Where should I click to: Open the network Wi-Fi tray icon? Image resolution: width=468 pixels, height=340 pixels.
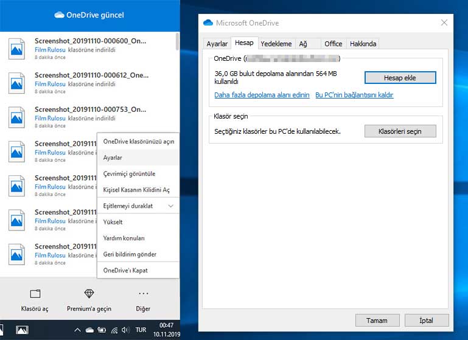114,330
